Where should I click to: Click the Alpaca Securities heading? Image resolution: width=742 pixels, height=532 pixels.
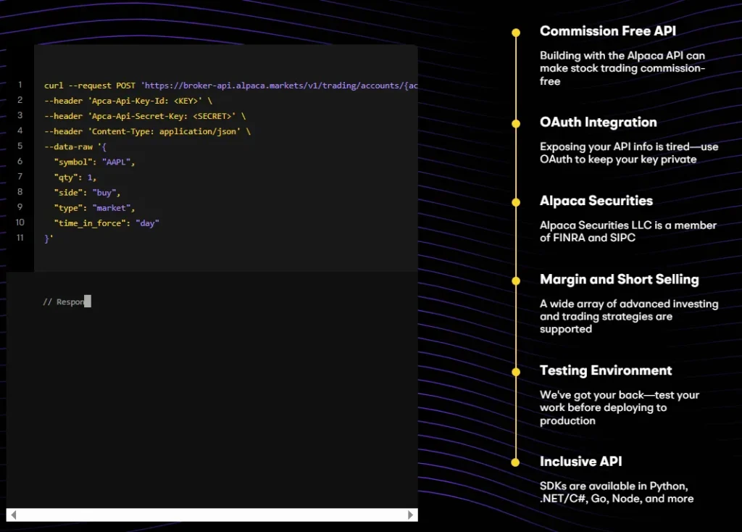click(596, 201)
